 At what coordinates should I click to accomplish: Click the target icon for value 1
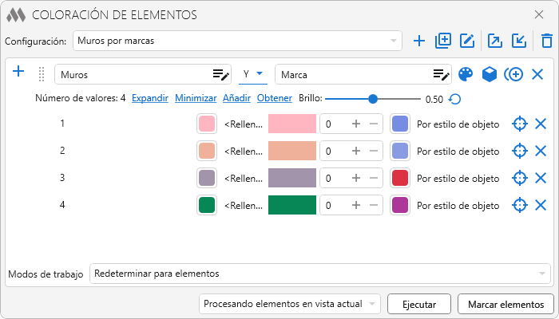click(x=519, y=124)
